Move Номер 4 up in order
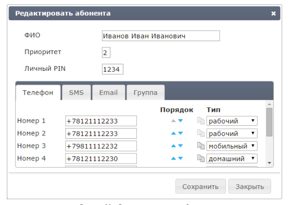The height and width of the screenshot is (205, 289). 174,159
